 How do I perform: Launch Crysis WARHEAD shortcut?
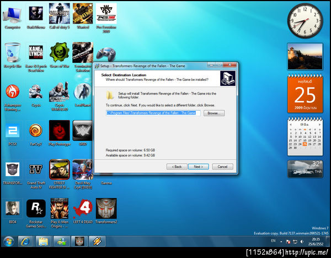point(60,97)
